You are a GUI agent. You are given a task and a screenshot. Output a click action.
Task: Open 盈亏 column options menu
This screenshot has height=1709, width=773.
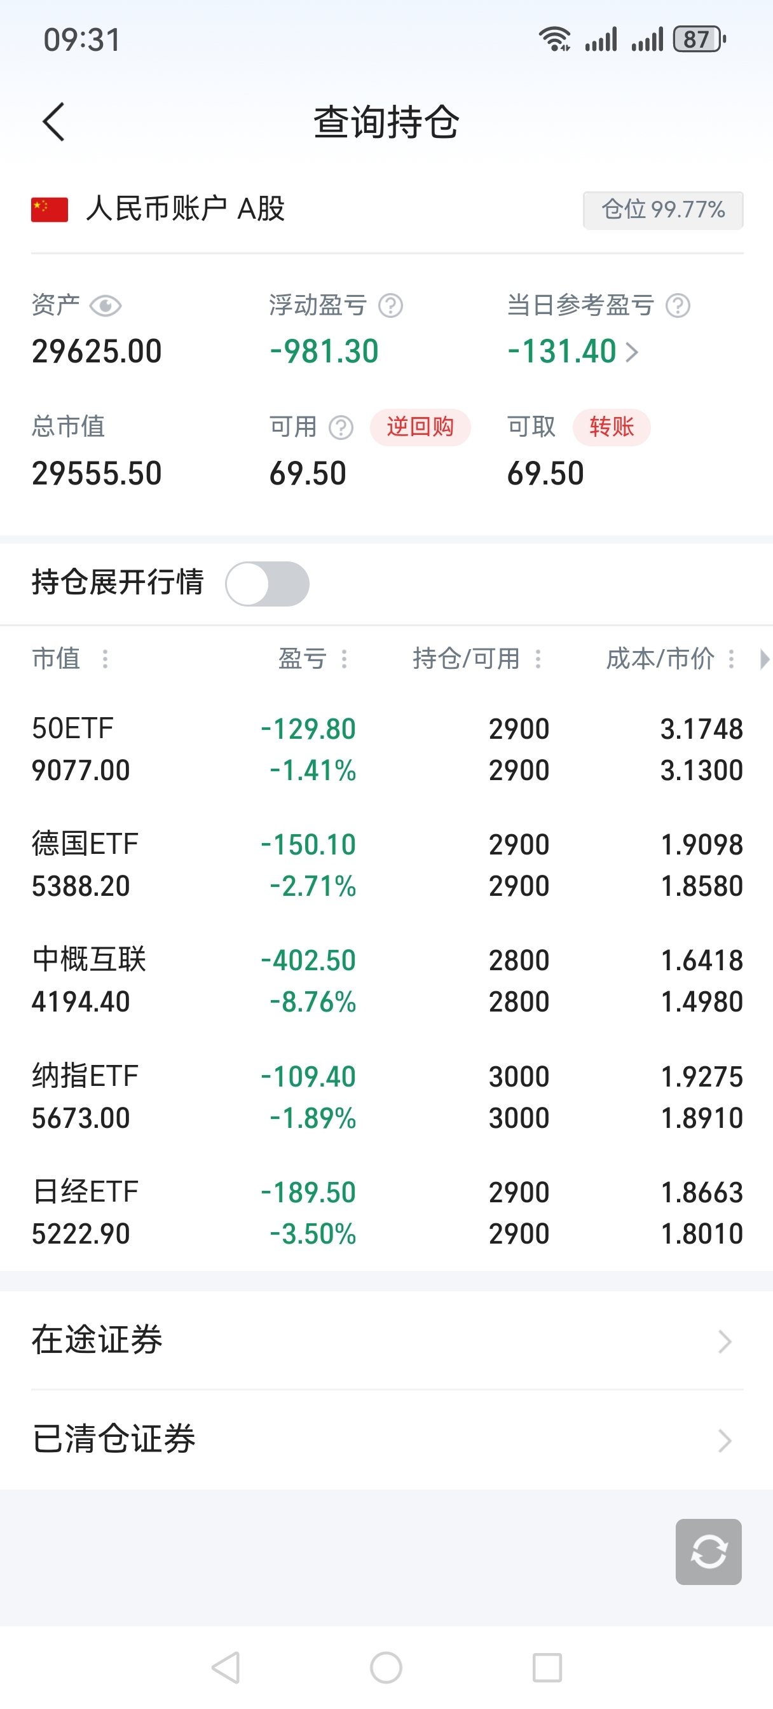344,659
